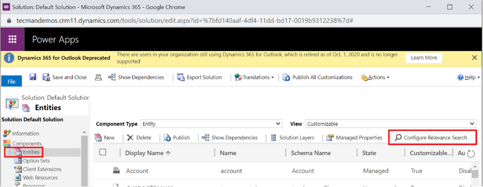483x187 pixels.
Task: Click the Account row entity icon
Action: pos(116,170)
